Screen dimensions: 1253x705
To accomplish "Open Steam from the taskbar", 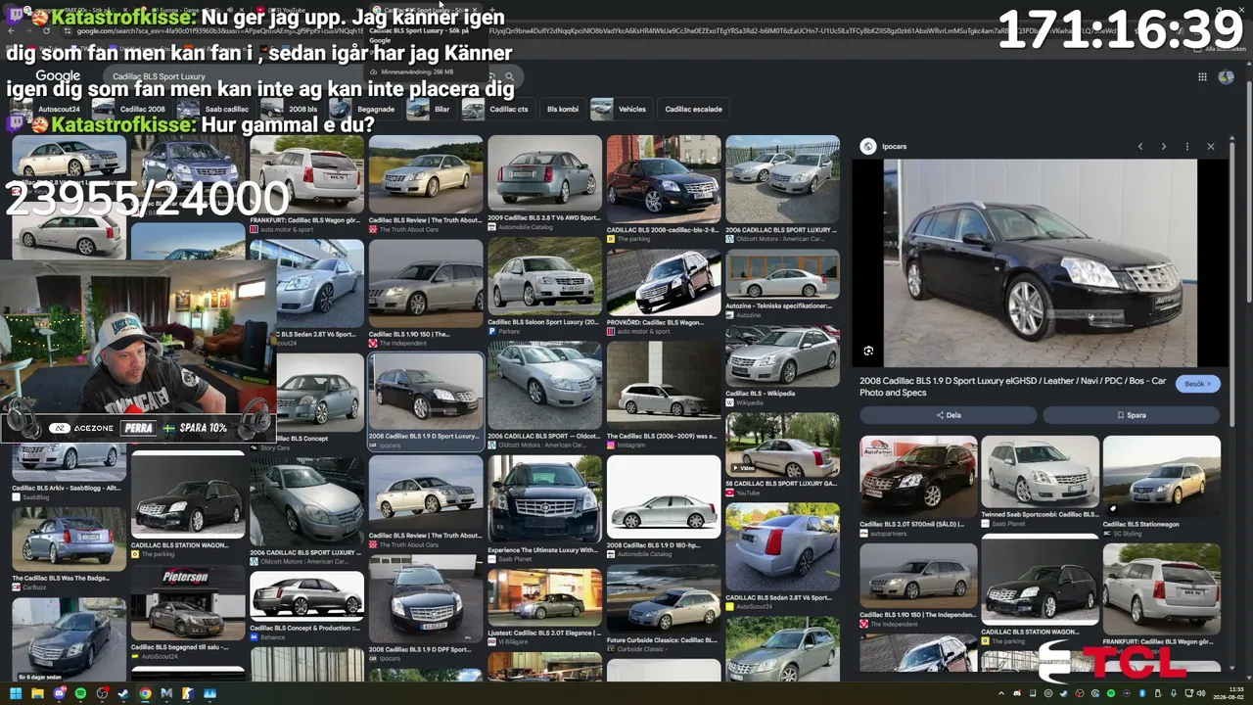I will pyautogui.click(x=123, y=693).
